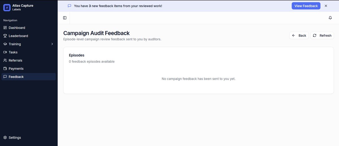Image resolution: width=339 pixels, height=146 pixels.
Task: Click the View Feedback button
Action: click(306, 6)
